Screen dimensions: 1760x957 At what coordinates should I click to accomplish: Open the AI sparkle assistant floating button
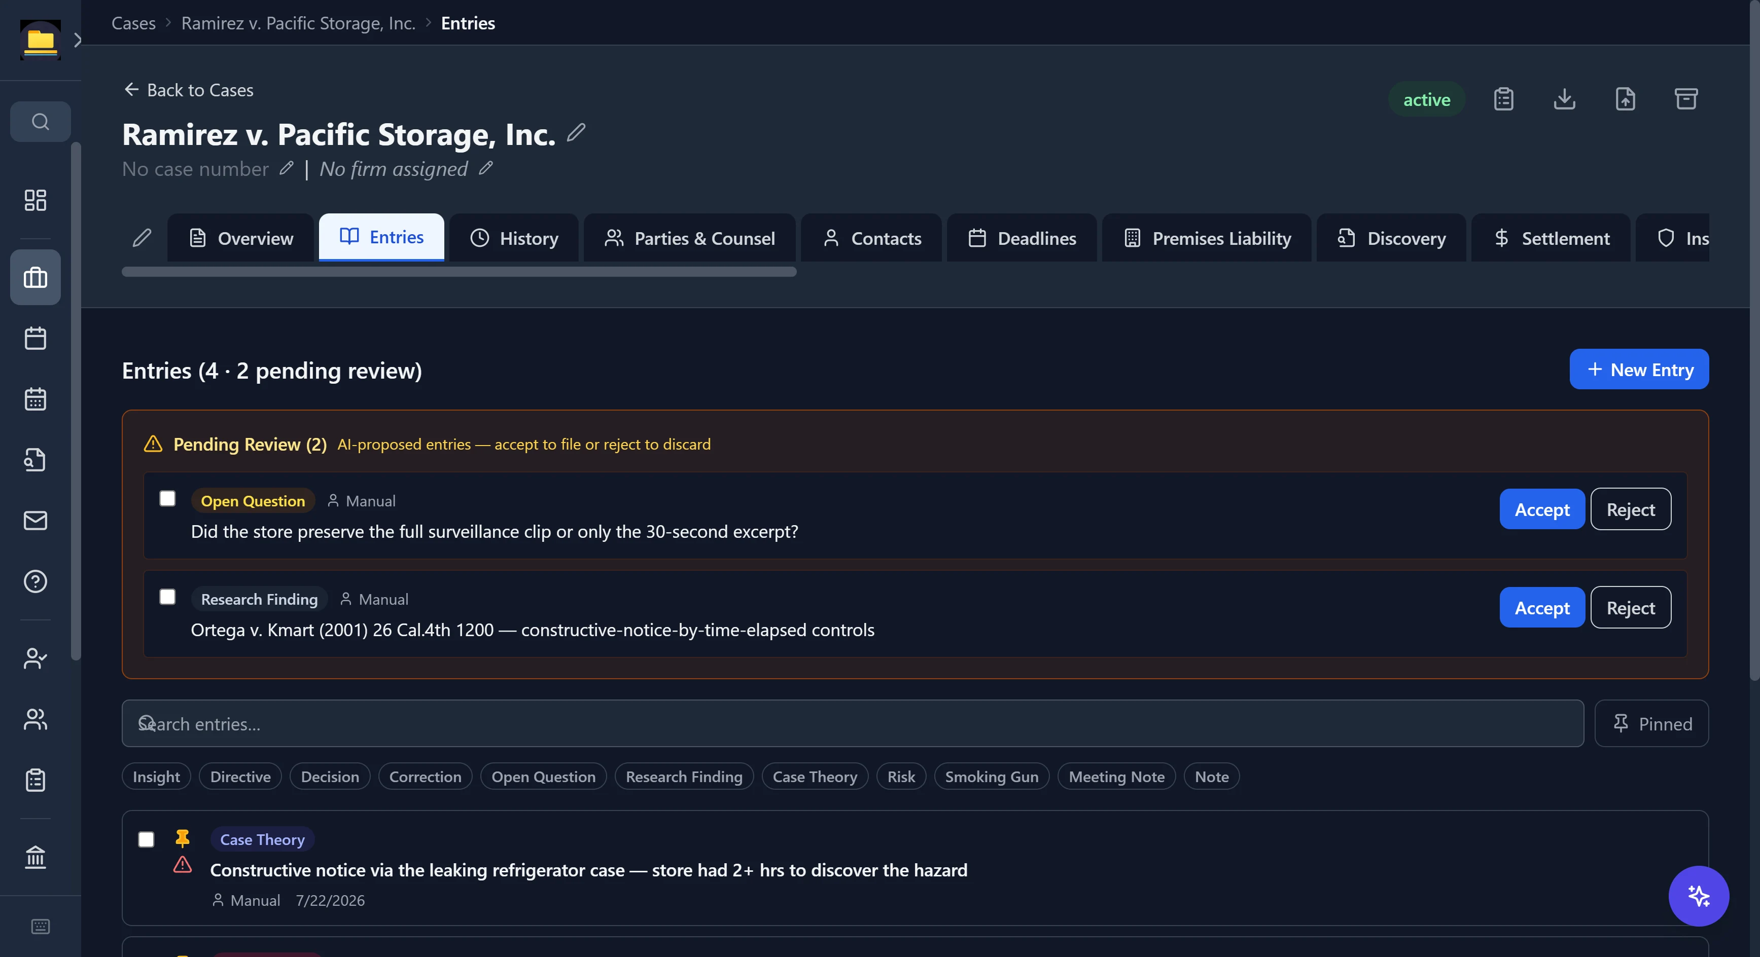click(x=1699, y=896)
